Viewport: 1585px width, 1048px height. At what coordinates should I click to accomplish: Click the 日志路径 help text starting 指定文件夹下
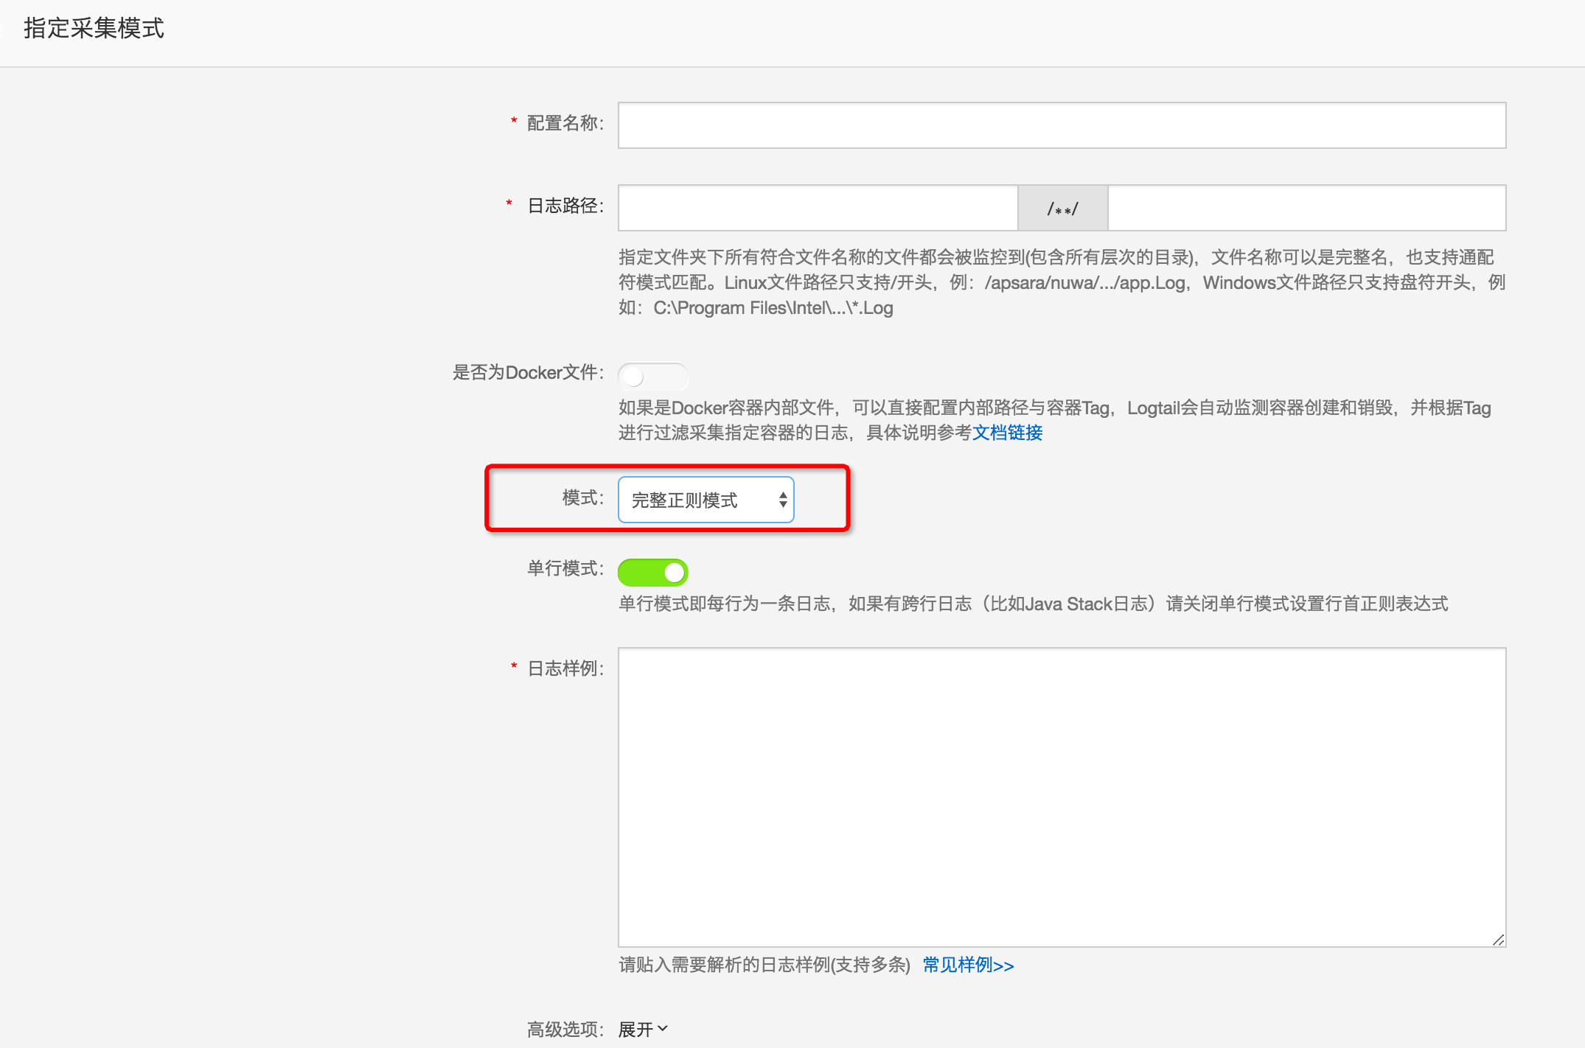(1062, 282)
